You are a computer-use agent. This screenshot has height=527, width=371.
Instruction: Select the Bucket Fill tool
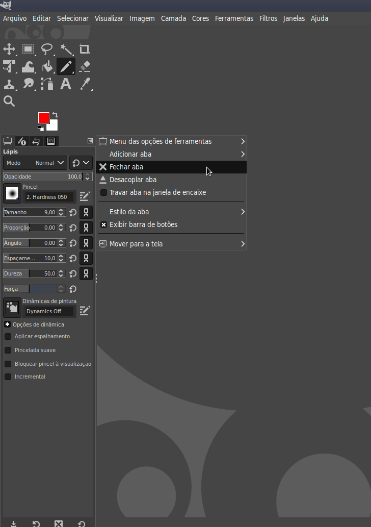(47, 66)
